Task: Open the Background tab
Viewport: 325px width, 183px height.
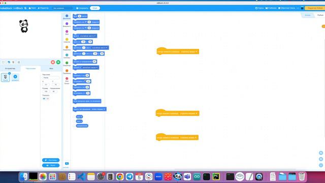Action: point(51,69)
